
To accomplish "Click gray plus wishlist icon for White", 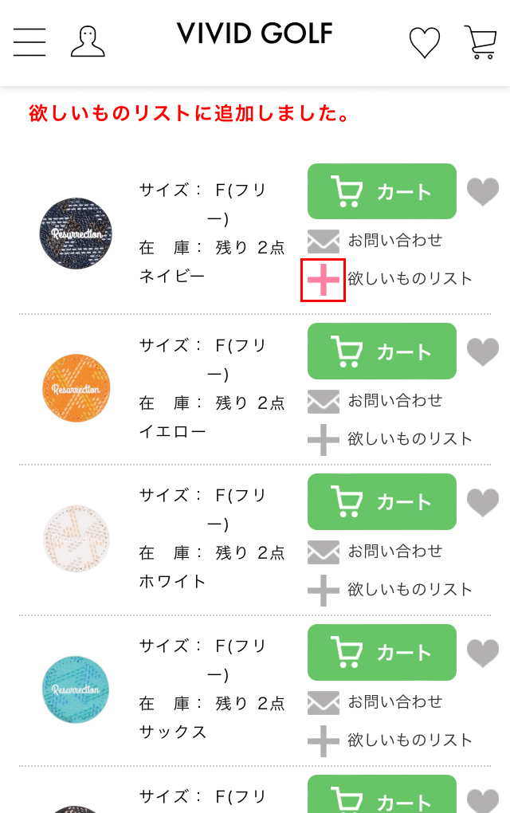I will (324, 590).
